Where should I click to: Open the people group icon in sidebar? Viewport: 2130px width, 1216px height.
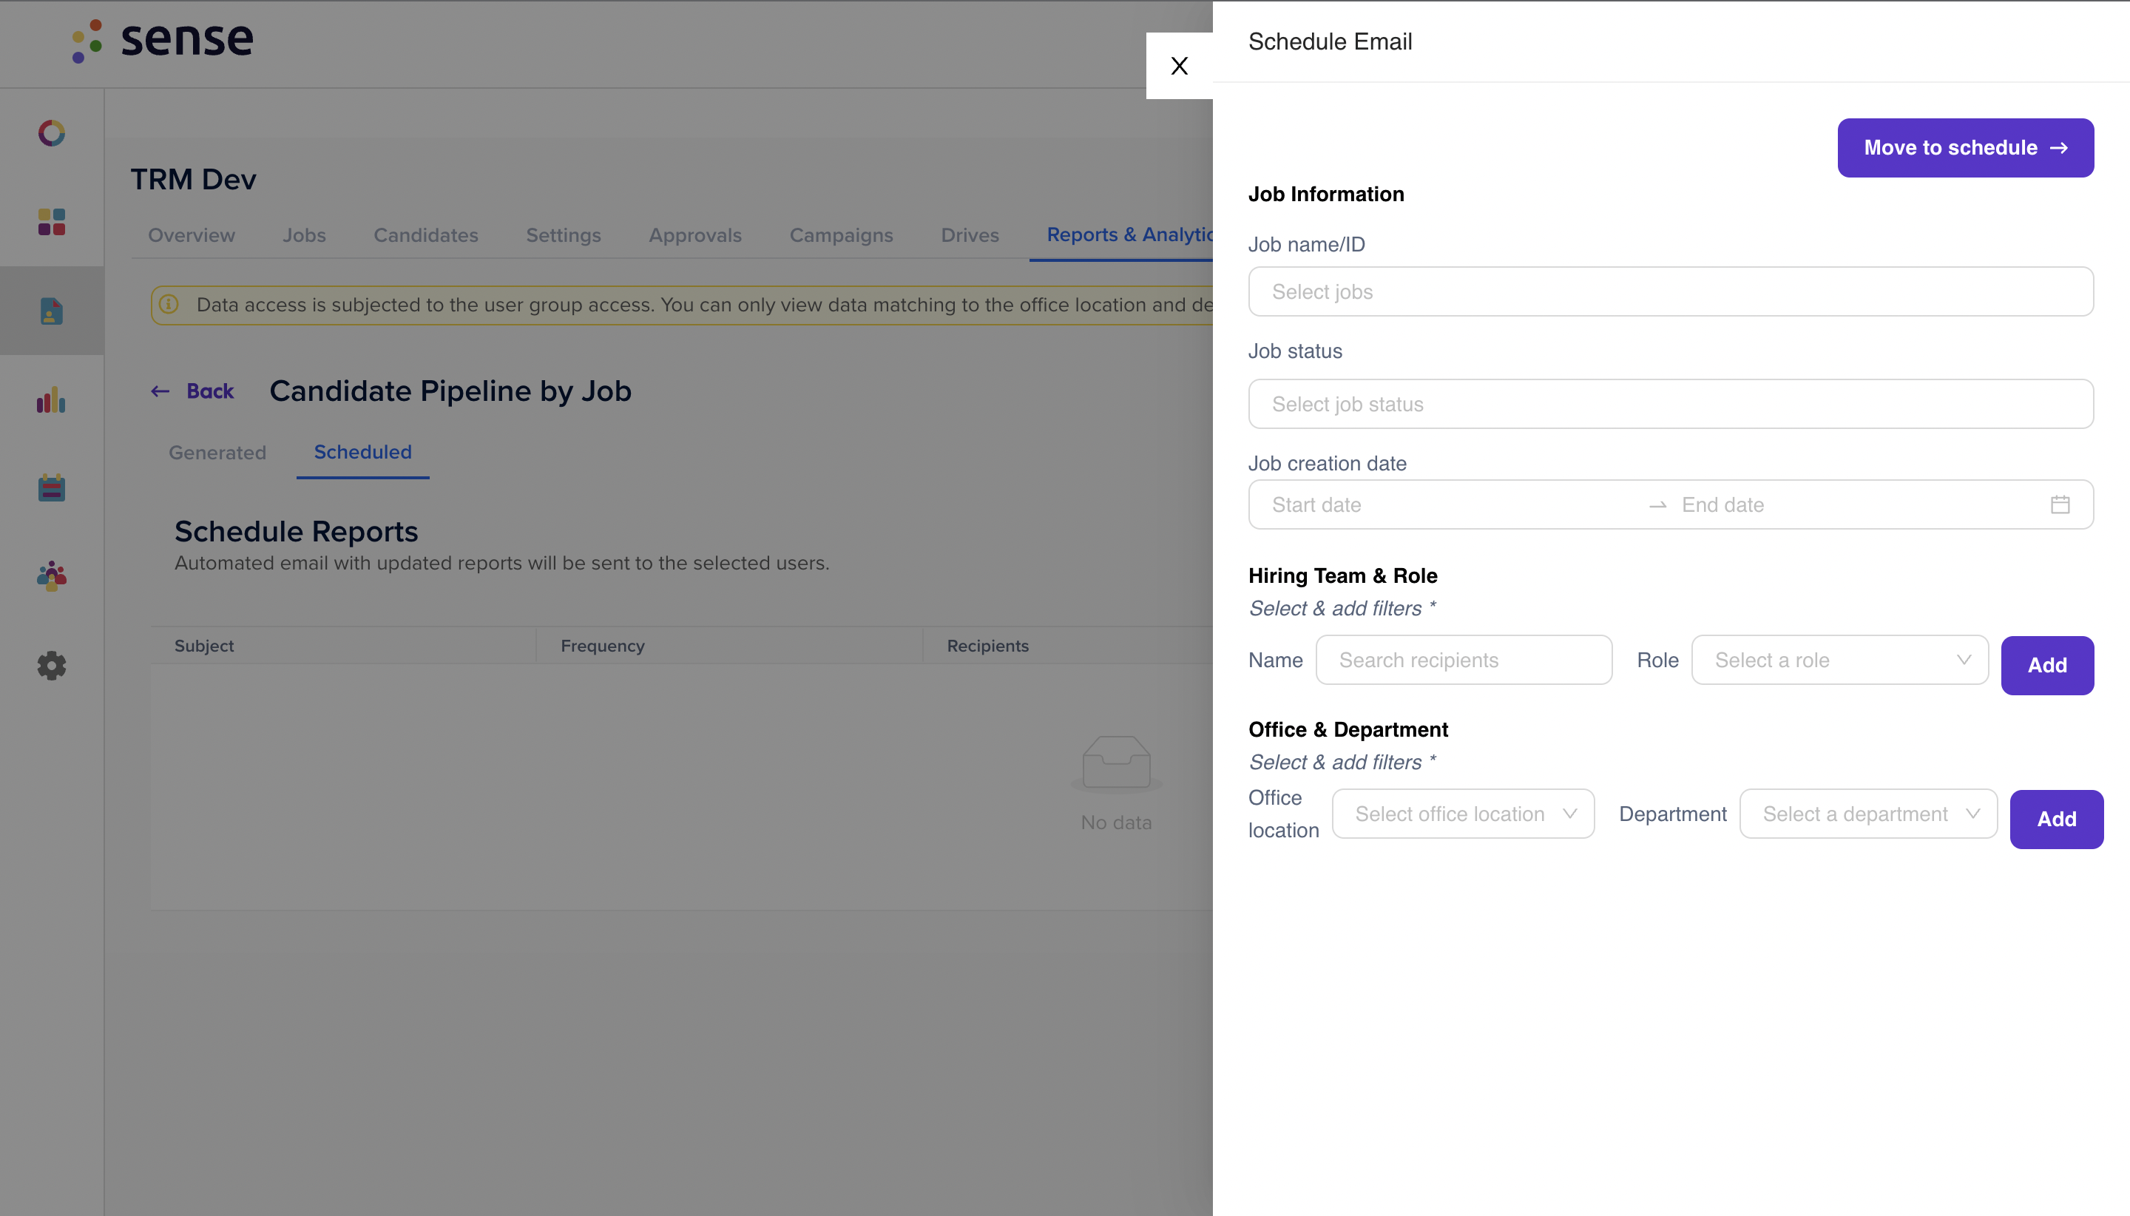click(52, 576)
